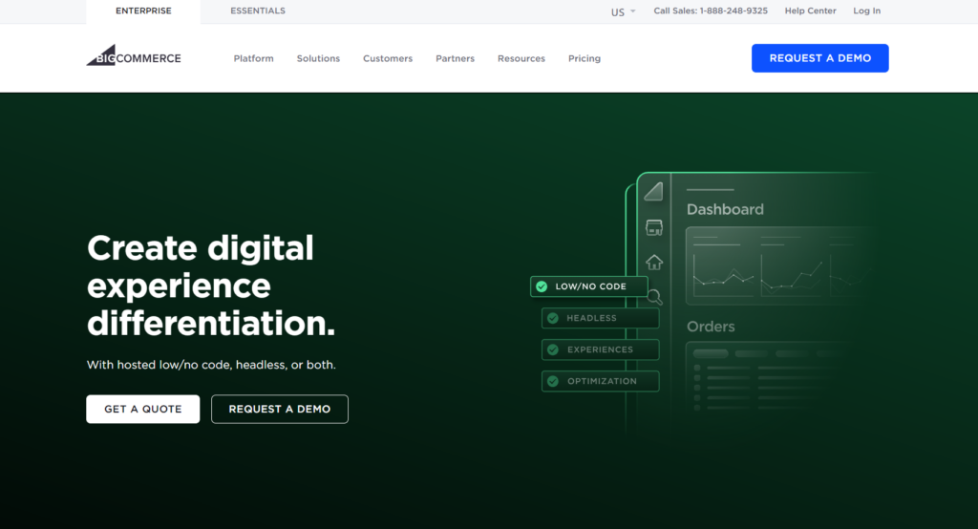Open the Resources menu
978x529 pixels.
coord(521,58)
